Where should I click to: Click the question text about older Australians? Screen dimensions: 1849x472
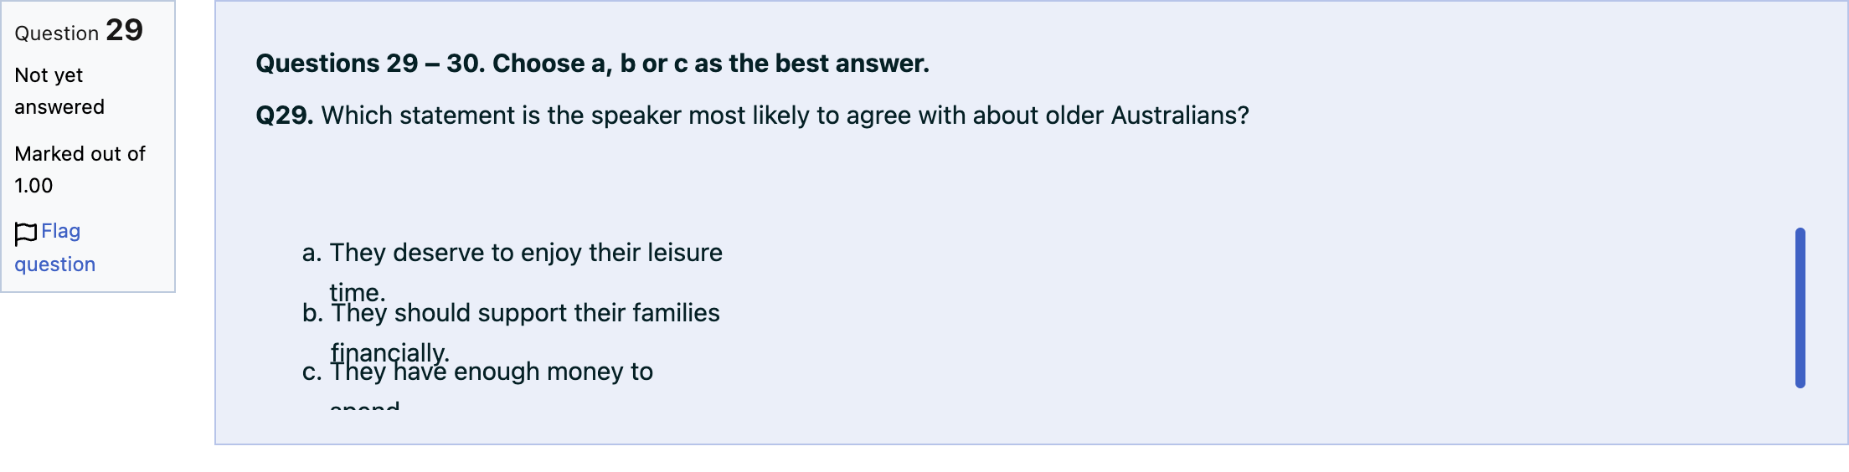point(785,115)
